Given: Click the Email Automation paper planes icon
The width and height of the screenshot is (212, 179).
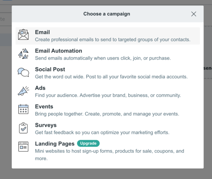Looking at the screenshot, I should 24,54.
